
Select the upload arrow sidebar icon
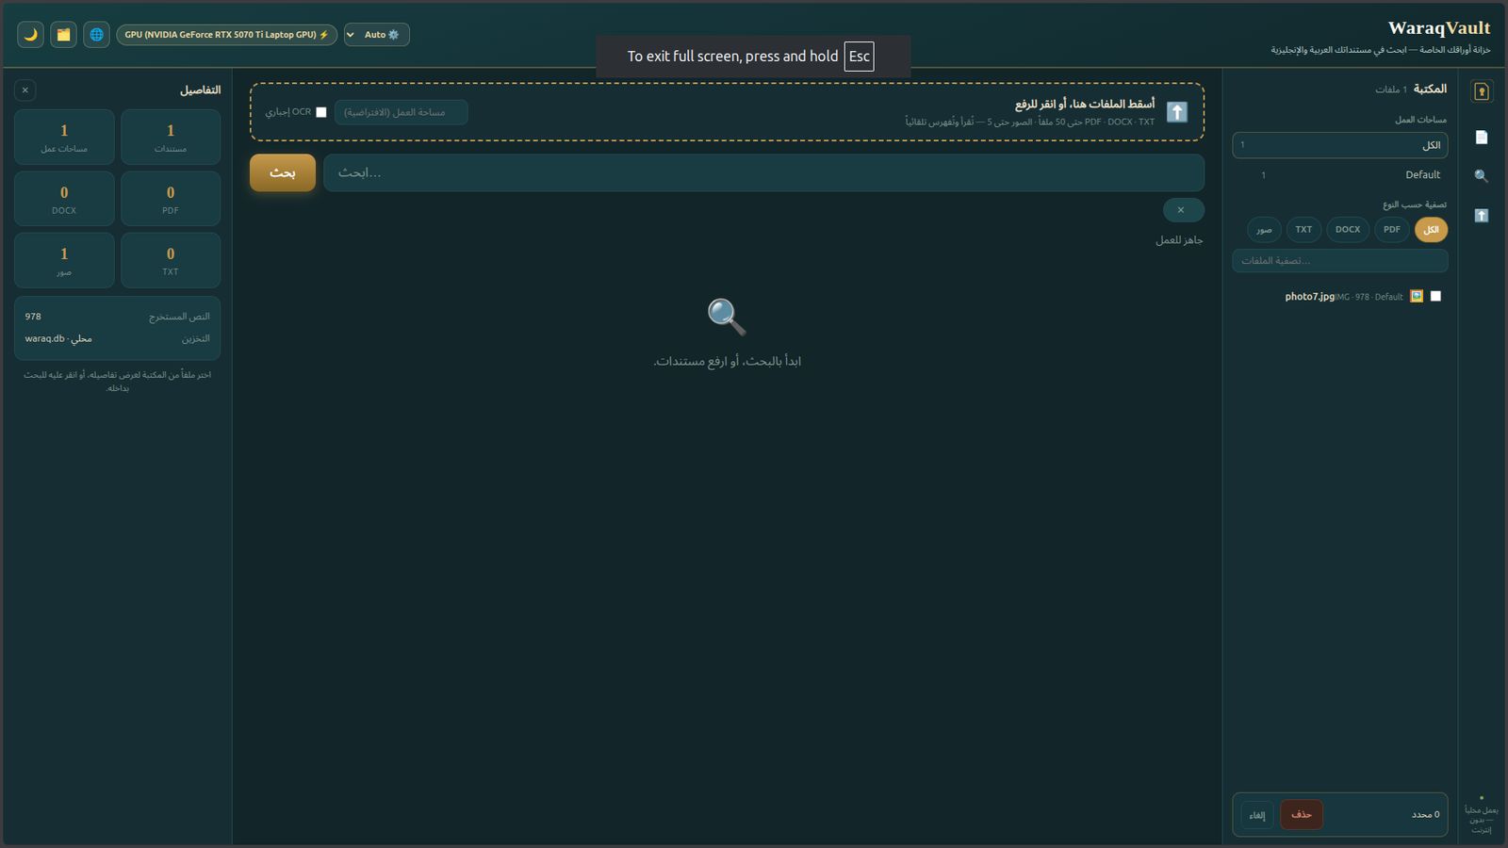(x=1482, y=216)
